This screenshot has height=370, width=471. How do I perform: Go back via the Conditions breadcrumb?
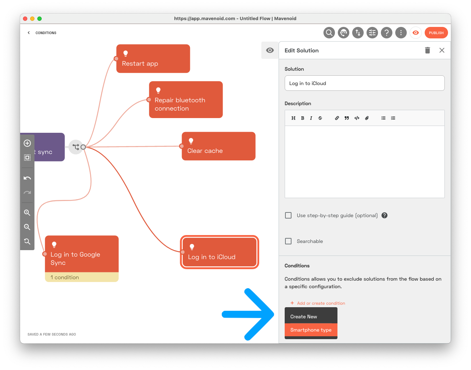coord(42,33)
